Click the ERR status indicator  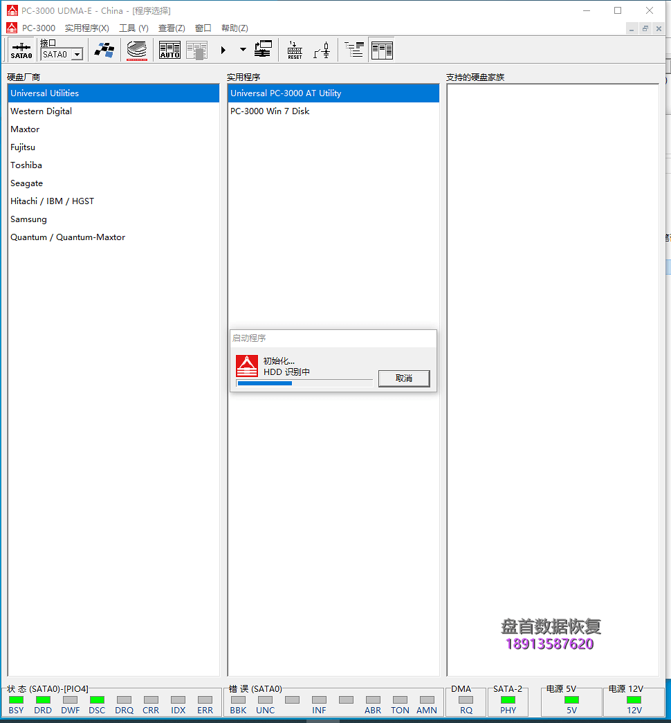click(x=205, y=700)
